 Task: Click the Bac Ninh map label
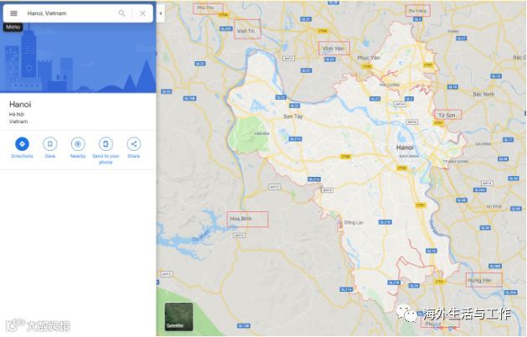click(x=483, y=94)
